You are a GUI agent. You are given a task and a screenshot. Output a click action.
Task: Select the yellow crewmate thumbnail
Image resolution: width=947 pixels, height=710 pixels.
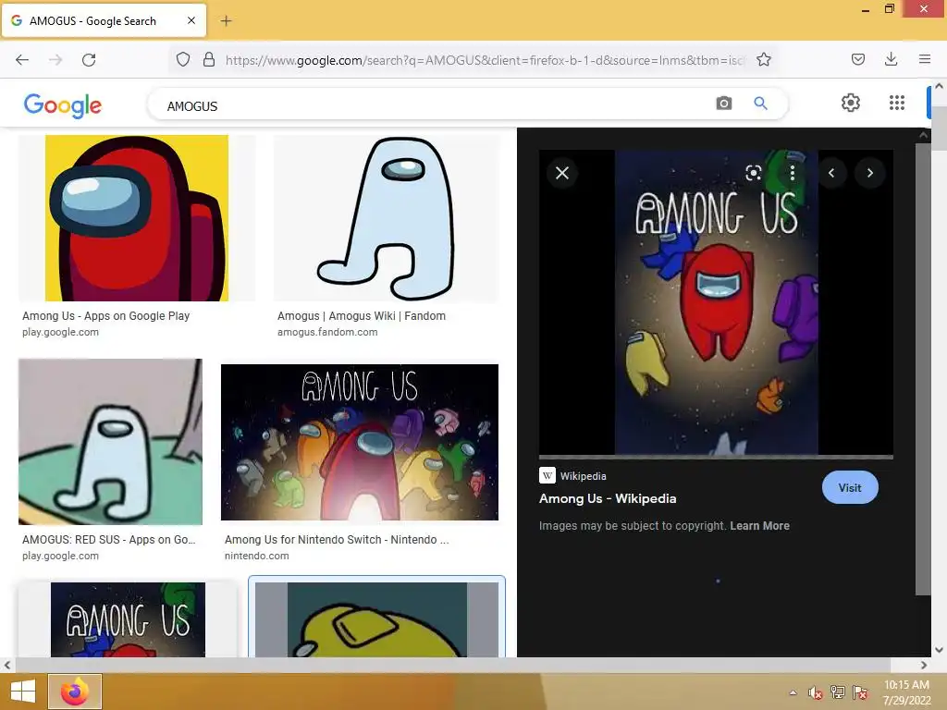(x=377, y=619)
